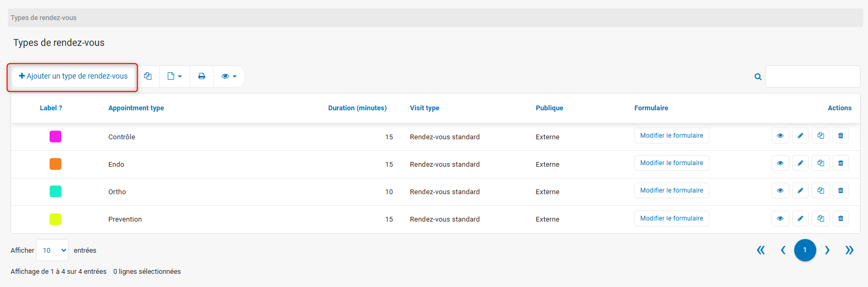
Task: View the Endo row with eye icon
Action: point(780,164)
